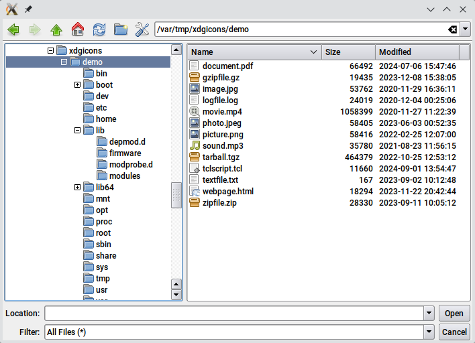This screenshot has height=343, width=475.
Task: Click the tree scrollbar up arrow at top
Action: [x=176, y=50]
